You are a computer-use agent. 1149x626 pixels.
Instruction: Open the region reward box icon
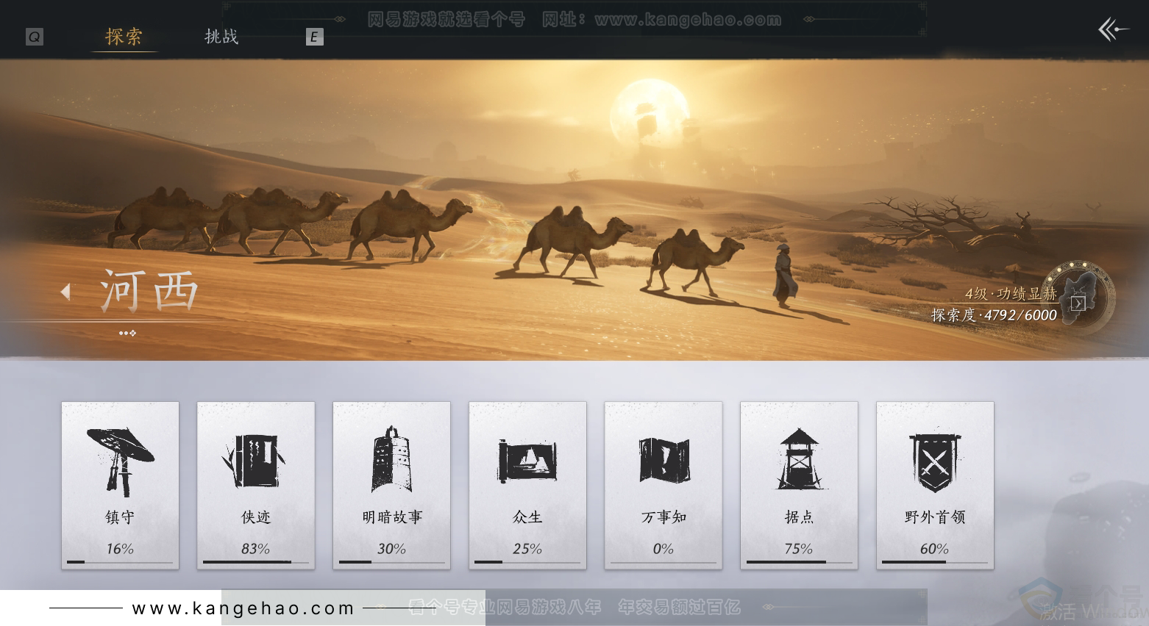[x=1078, y=303]
